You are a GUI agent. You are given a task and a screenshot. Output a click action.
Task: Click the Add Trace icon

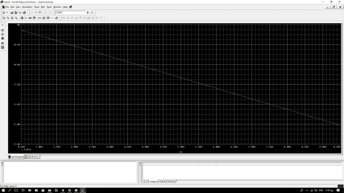tap(40, 18)
